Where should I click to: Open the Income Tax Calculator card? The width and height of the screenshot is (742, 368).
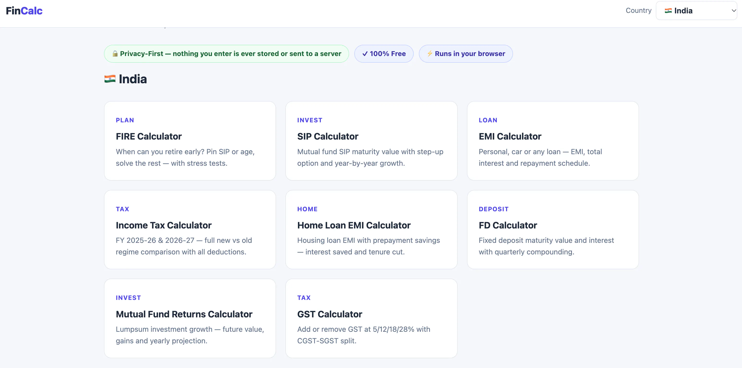click(190, 229)
